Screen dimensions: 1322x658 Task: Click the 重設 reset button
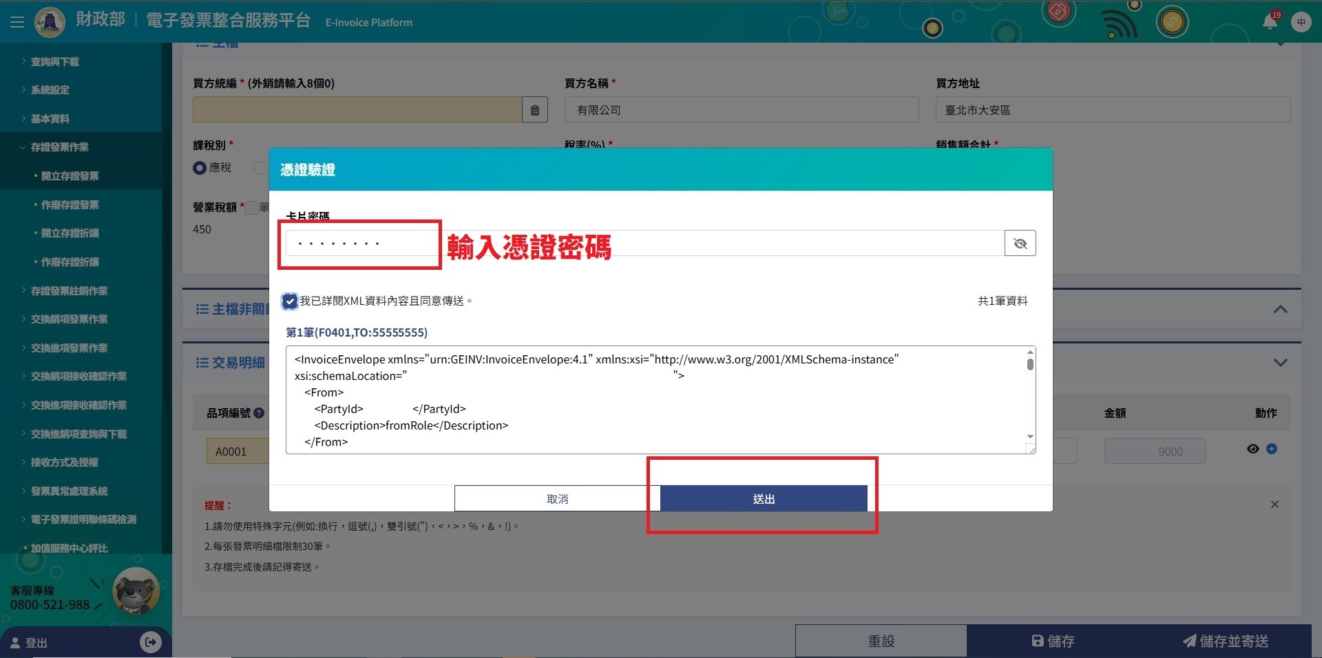pyautogui.click(x=881, y=641)
